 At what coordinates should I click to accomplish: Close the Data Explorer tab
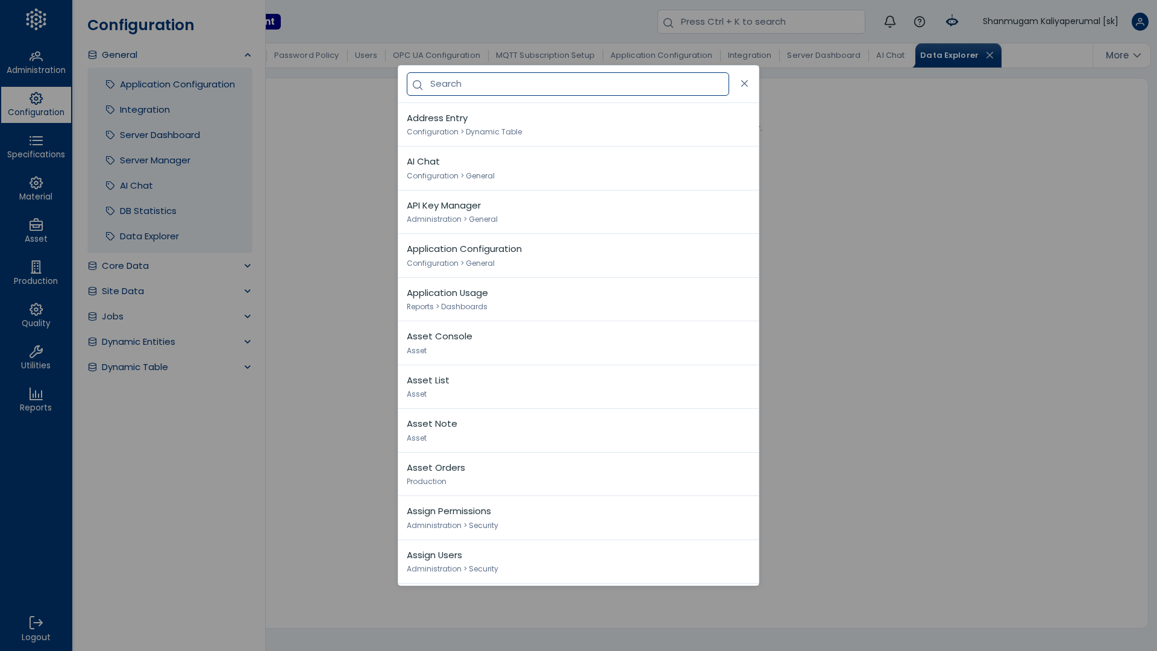(989, 55)
